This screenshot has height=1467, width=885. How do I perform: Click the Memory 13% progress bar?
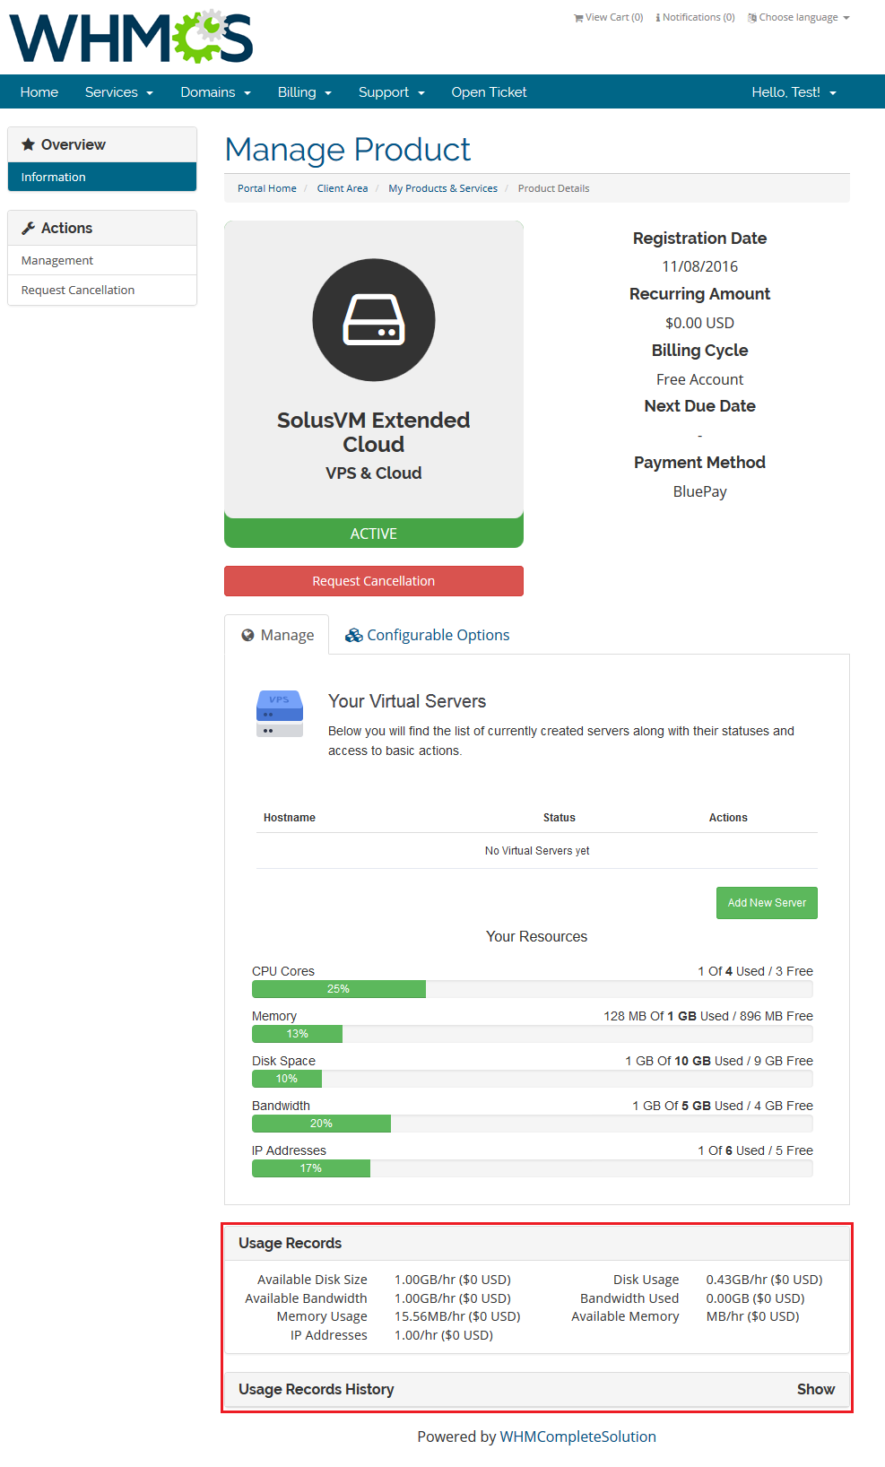pyautogui.click(x=297, y=1034)
